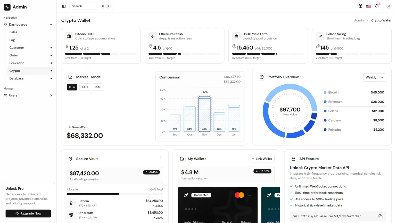Click the Portfolio Overview pie icon
396x223 pixels.
coord(262,77)
